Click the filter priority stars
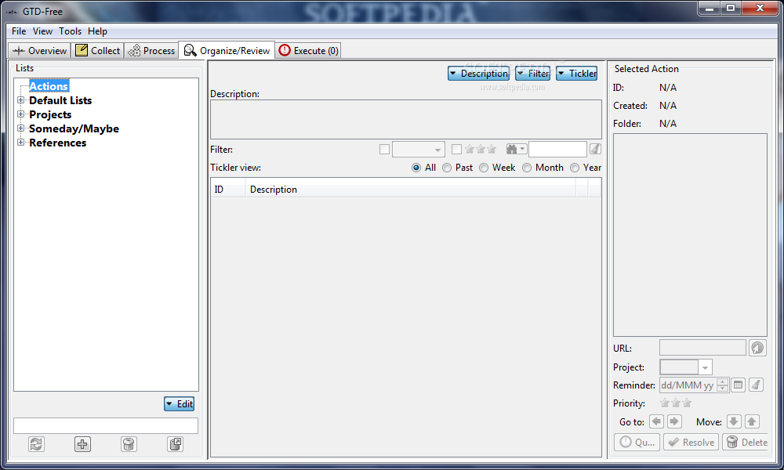 [x=481, y=149]
